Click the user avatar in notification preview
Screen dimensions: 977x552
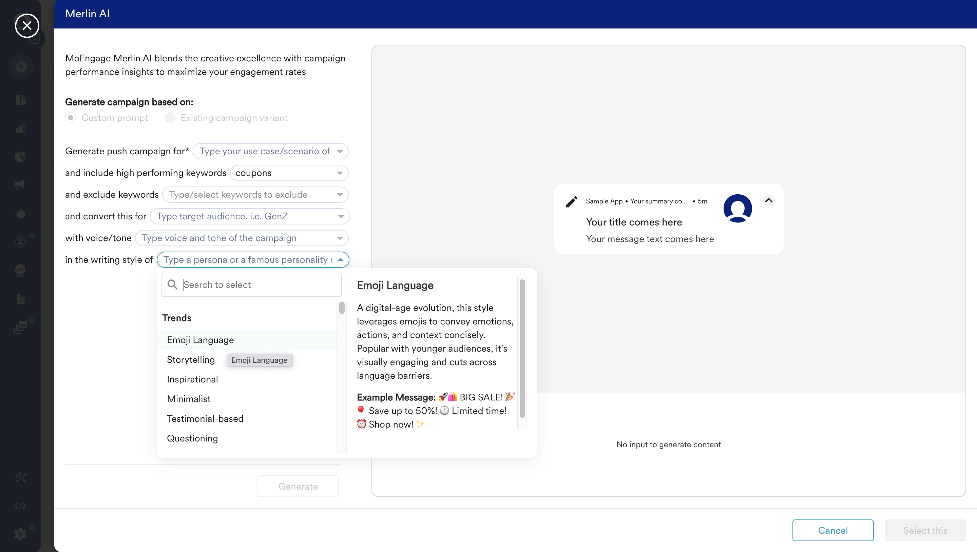(x=738, y=208)
